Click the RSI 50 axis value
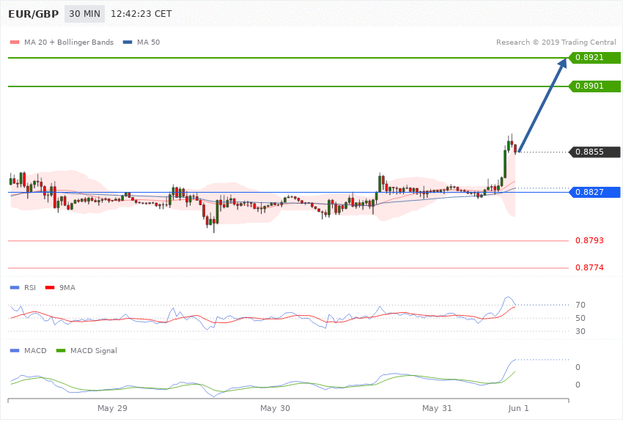The image size is (623, 422). tap(580, 318)
